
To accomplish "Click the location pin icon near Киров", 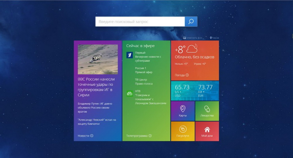I will tap(211, 38).
